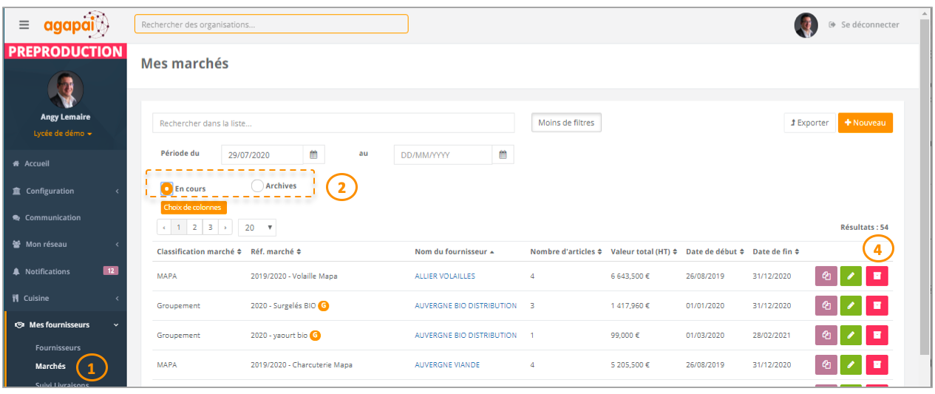
Task: Click the vertical page scrollbar
Action: click(x=925, y=185)
